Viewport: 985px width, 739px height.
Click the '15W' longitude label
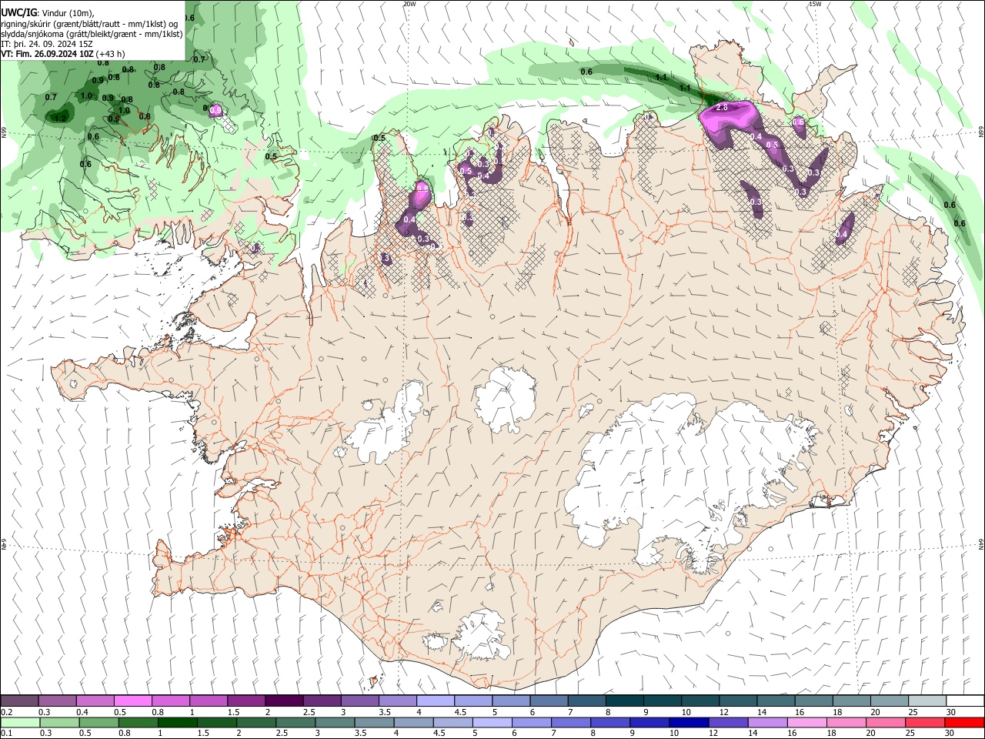(815, 4)
